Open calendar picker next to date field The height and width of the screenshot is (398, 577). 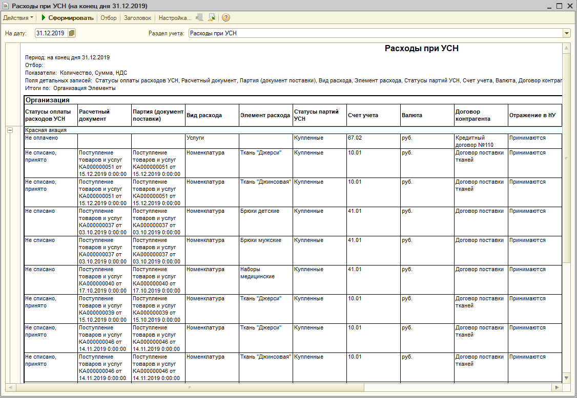click(x=72, y=33)
